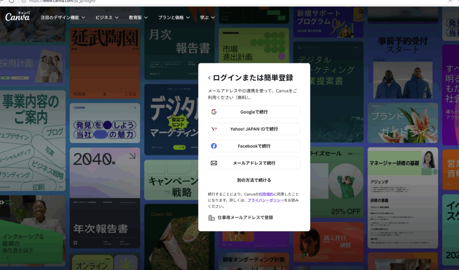Open the 発見をしよう template thumbnail

coord(105,123)
